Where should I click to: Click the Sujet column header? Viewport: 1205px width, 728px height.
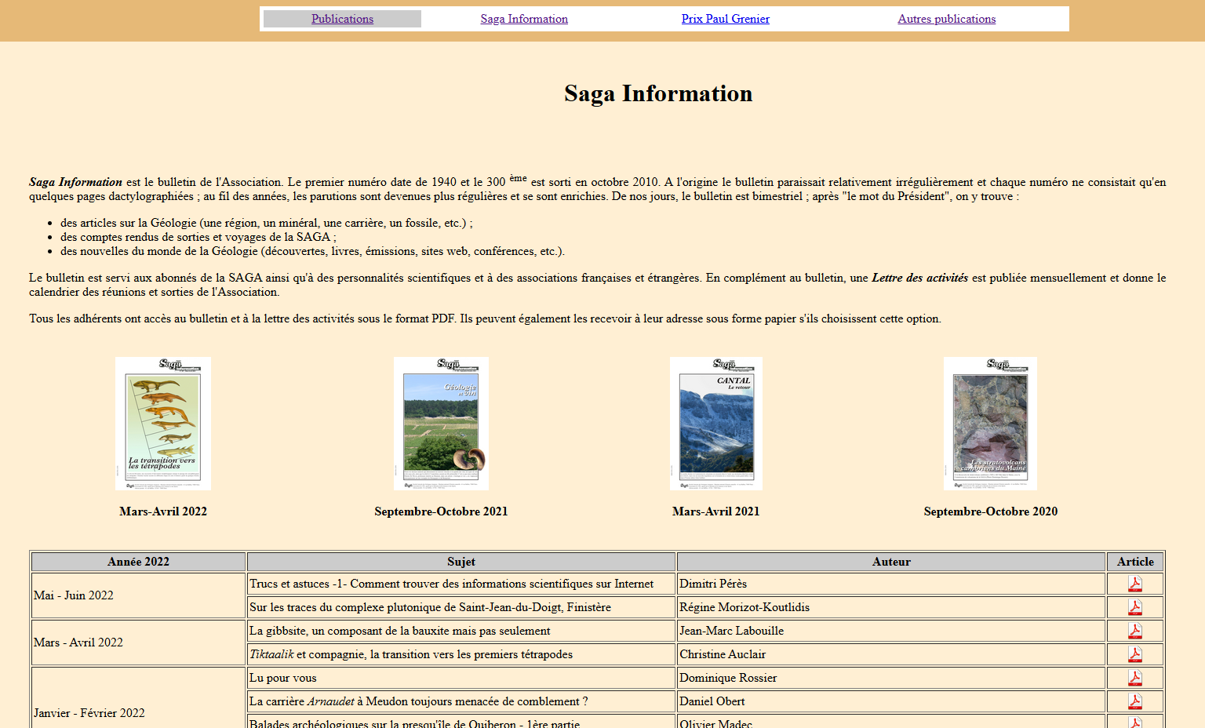[461, 562]
